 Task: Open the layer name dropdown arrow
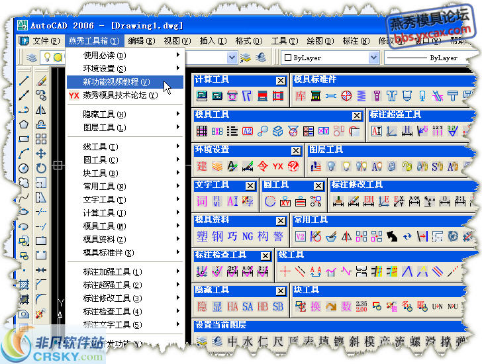(232, 58)
